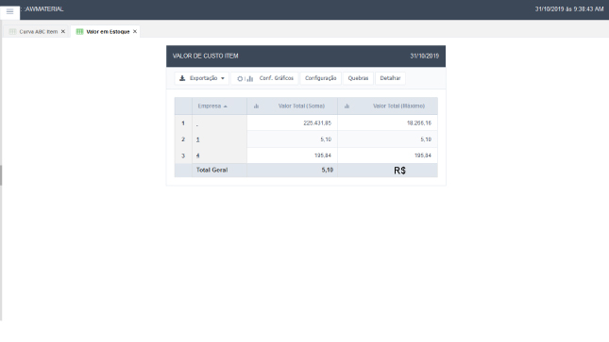Click the R$ total cell

(x=388, y=171)
